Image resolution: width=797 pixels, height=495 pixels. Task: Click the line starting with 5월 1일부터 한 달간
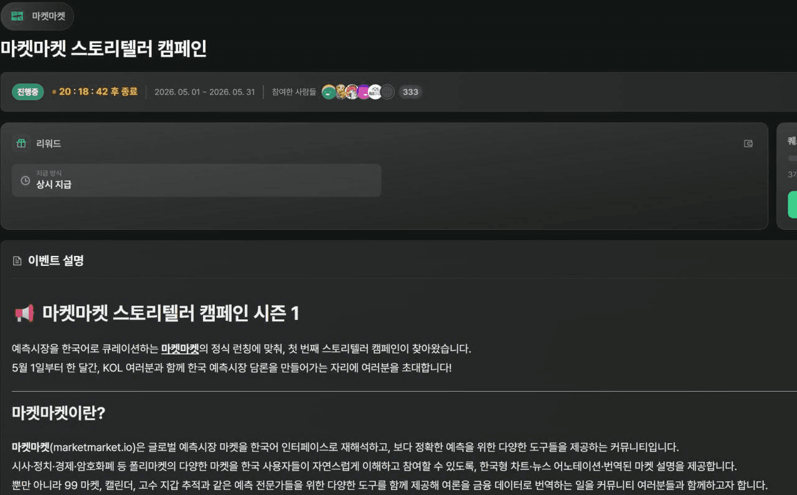click(x=232, y=367)
